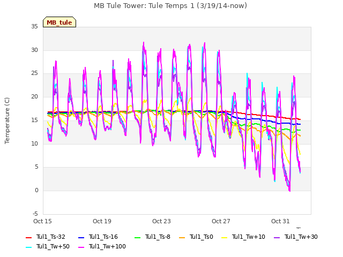Click the 30 y-axis tick label
The height and width of the screenshot is (257, 343).
click(x=34, y=50)
